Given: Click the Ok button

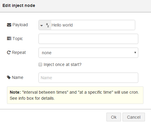Looking at the screenshot, I should 114,117.
